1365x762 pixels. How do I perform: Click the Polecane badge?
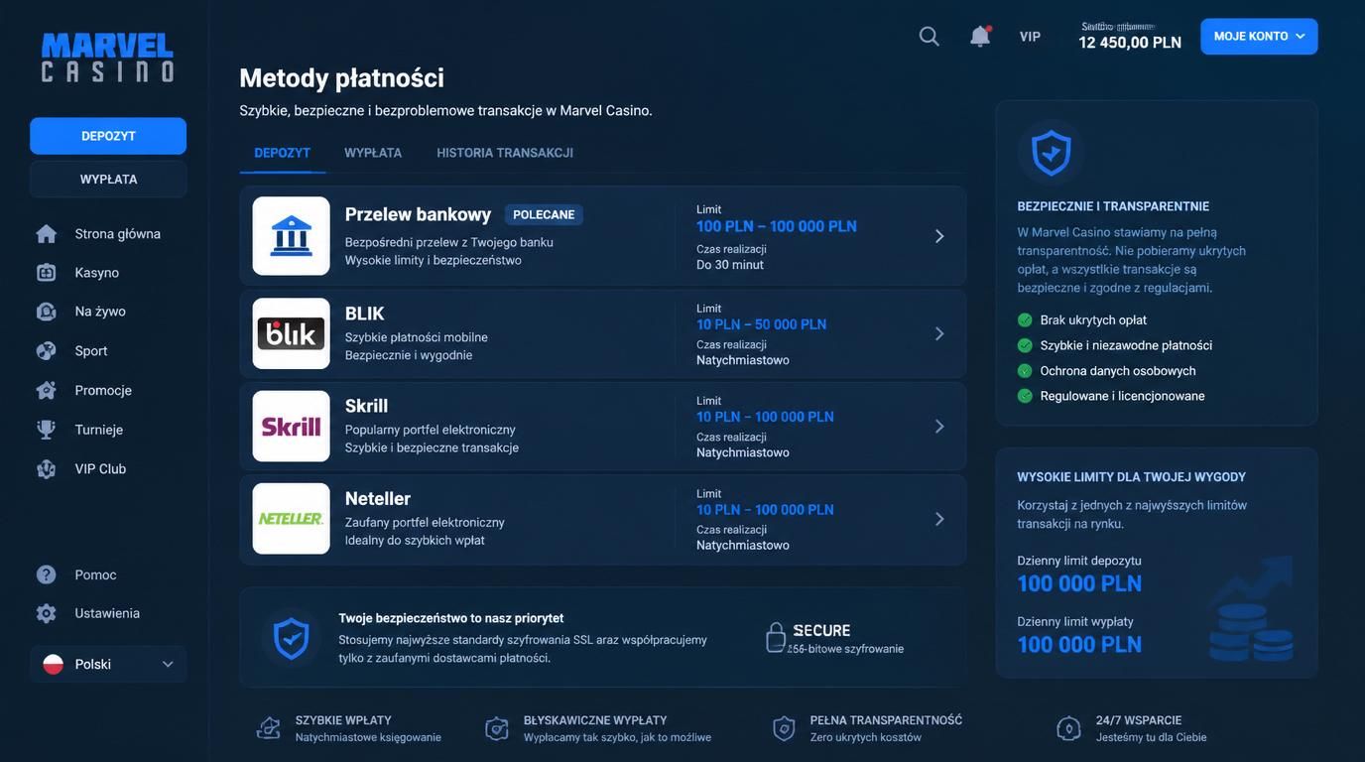tap(544, 214)
